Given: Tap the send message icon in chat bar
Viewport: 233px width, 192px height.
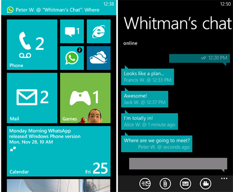Looking at the screenshot, I should point(145,184).
